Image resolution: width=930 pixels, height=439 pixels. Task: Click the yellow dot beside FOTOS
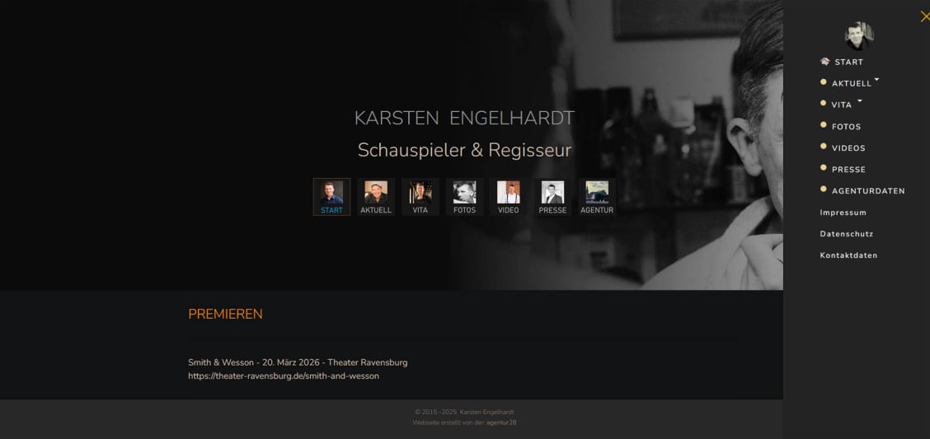click(x=824, y=124)
